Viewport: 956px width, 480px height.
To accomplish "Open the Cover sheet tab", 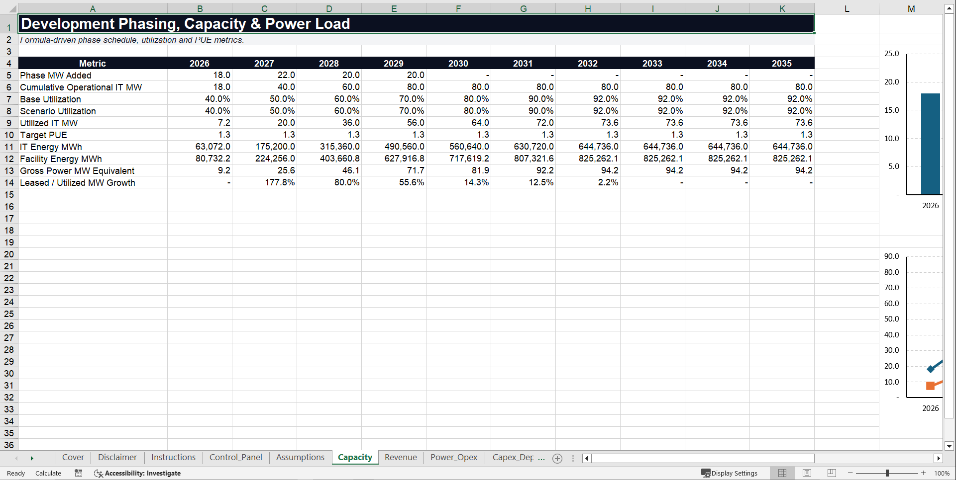I will tap(73, 457).
